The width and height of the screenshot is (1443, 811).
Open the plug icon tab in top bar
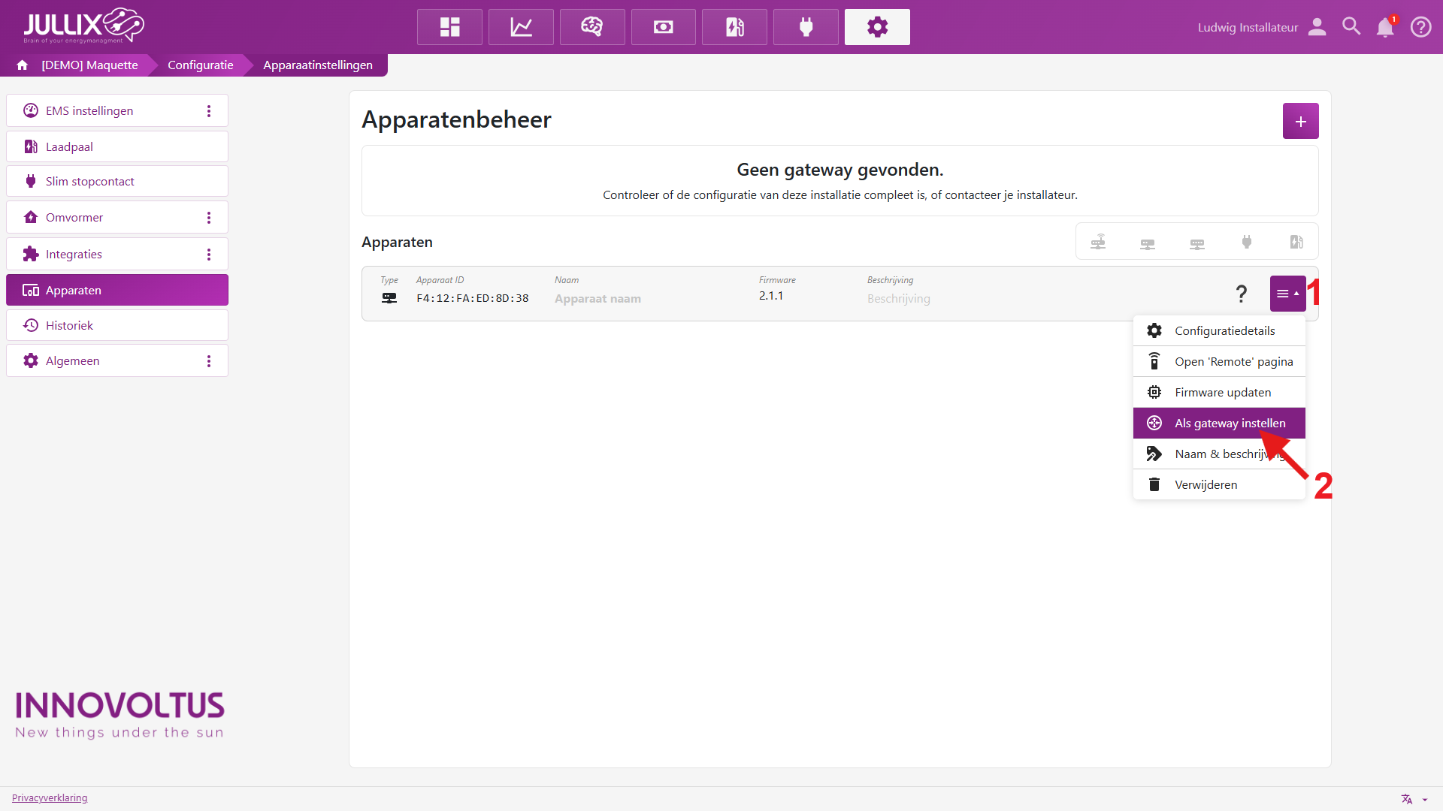coord(806,27)
